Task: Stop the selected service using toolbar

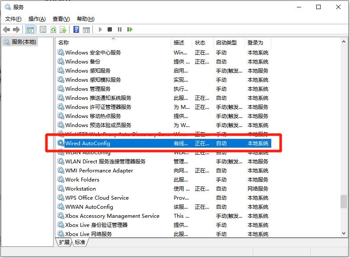Action: point(110,29)
